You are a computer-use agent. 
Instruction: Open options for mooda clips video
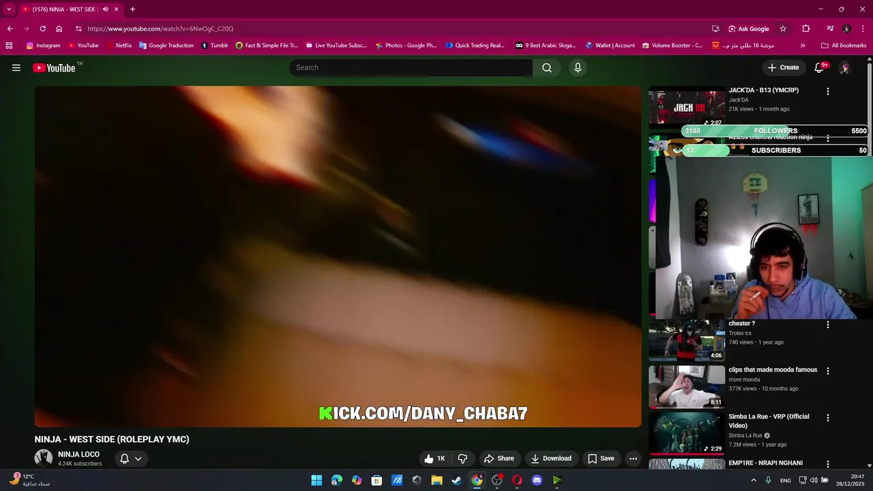point(828,371)
